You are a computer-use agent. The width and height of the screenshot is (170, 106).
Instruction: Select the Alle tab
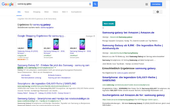19,12
